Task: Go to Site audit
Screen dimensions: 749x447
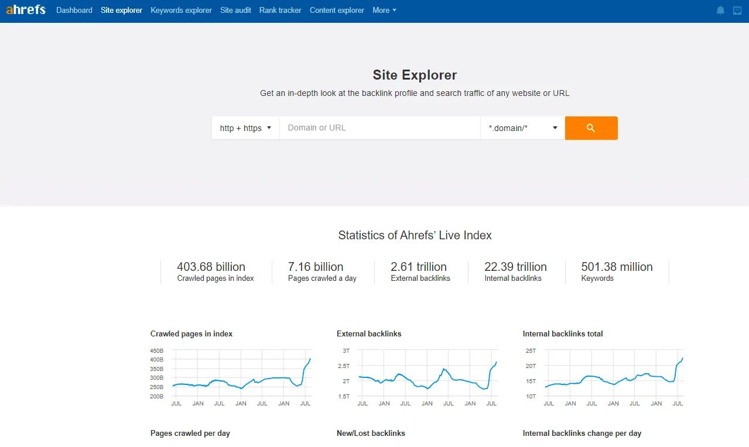Action: tap(235, 10)
